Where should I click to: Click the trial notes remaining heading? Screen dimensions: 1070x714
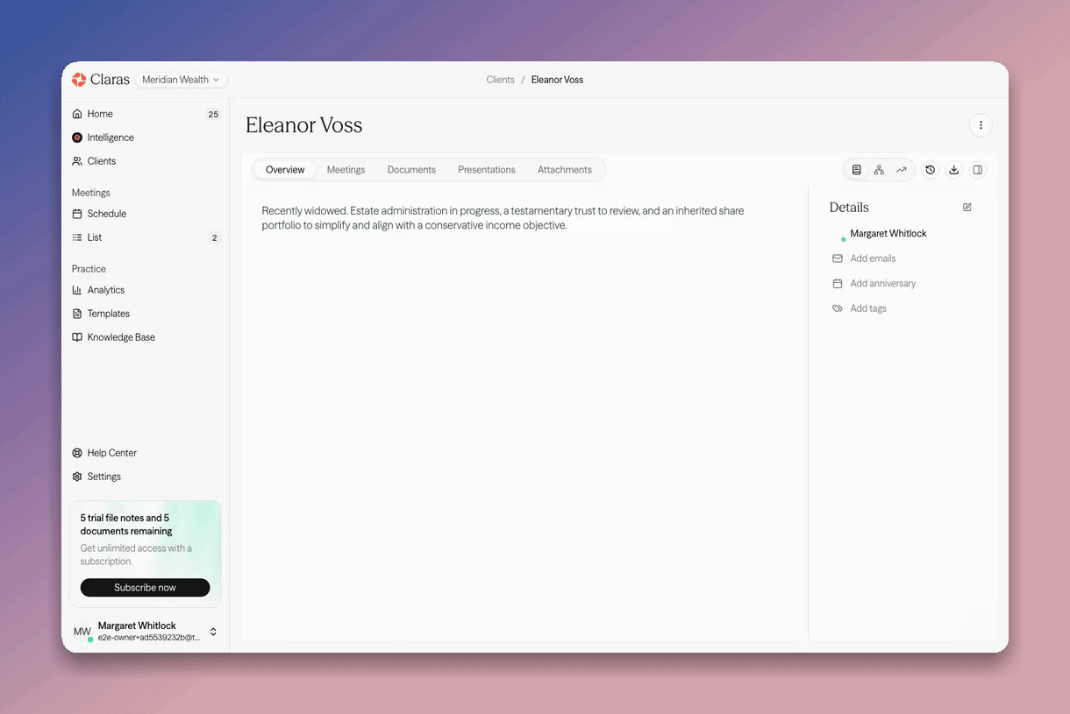[x=126, y=525]
